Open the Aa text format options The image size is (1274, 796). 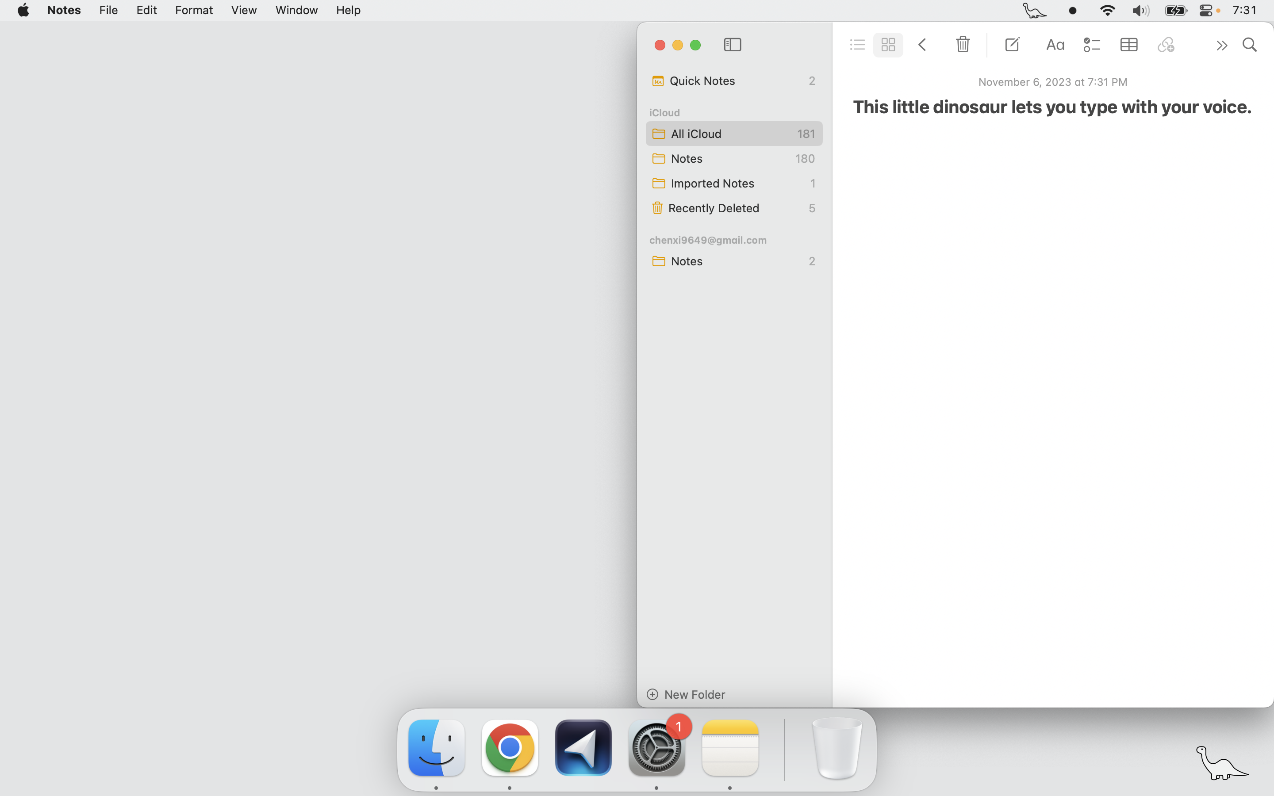click(x=1055, y=45)
